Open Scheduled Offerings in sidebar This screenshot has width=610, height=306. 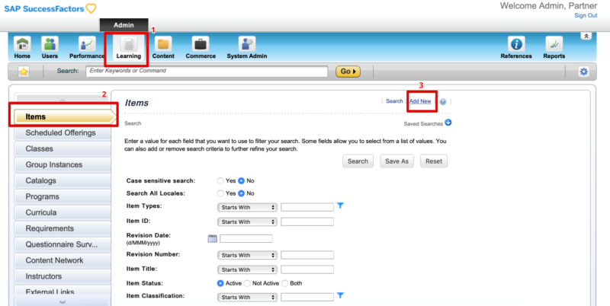click(x=61, y=132)
